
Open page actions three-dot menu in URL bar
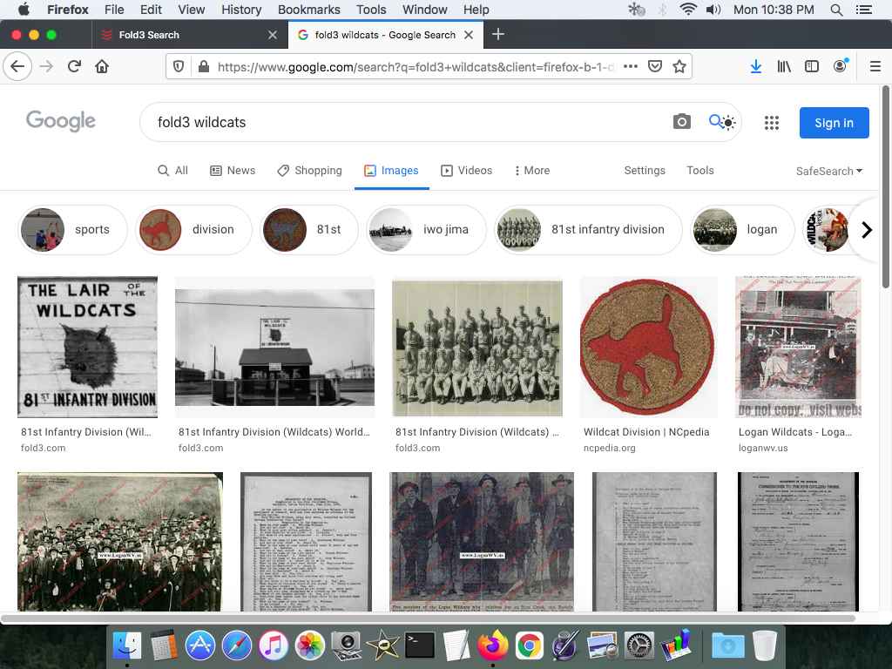pyautogui.click(x=631, y=66)
